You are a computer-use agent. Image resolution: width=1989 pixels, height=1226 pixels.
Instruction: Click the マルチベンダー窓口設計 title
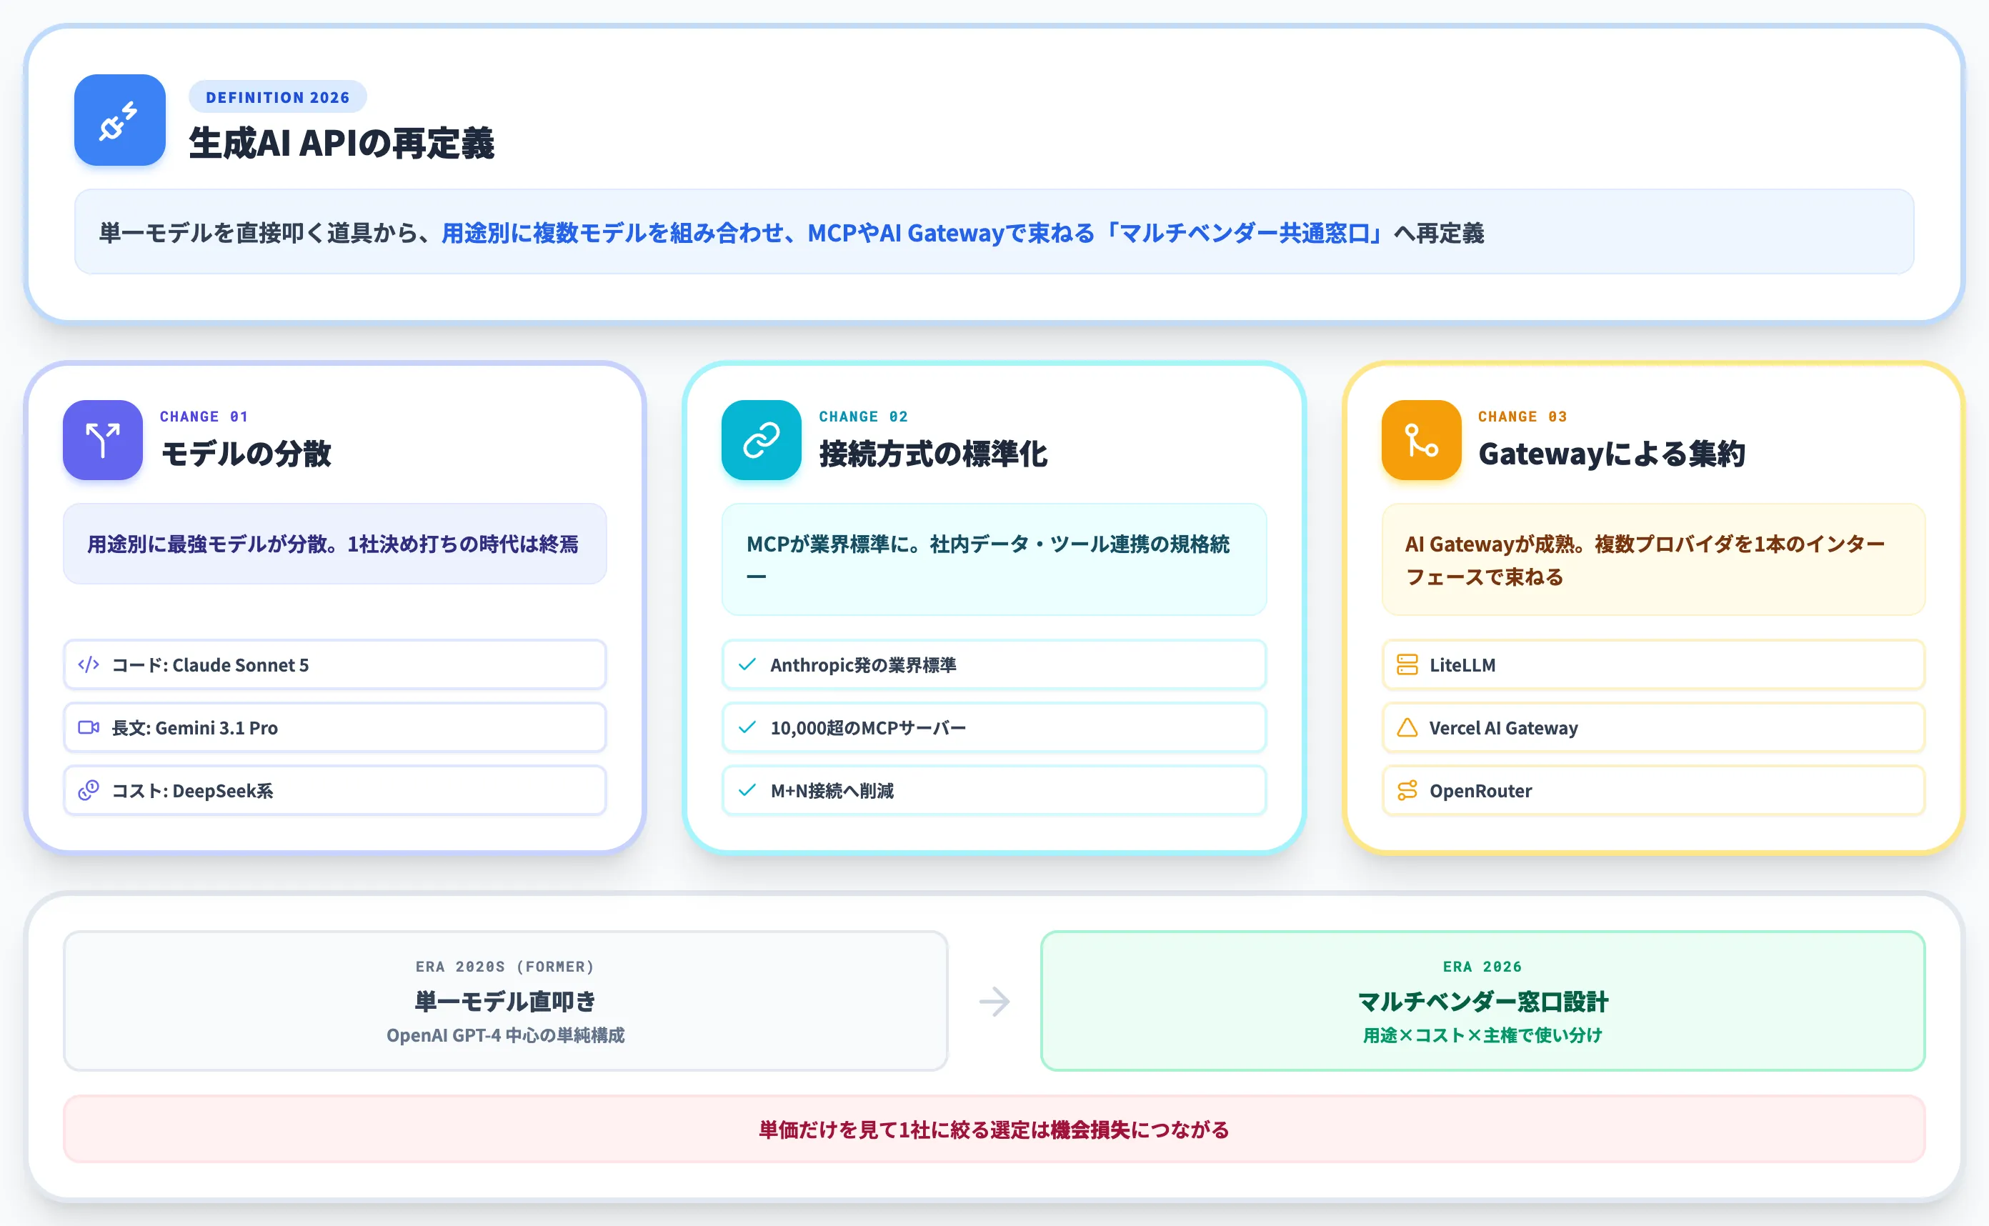click(1482, 1002)
